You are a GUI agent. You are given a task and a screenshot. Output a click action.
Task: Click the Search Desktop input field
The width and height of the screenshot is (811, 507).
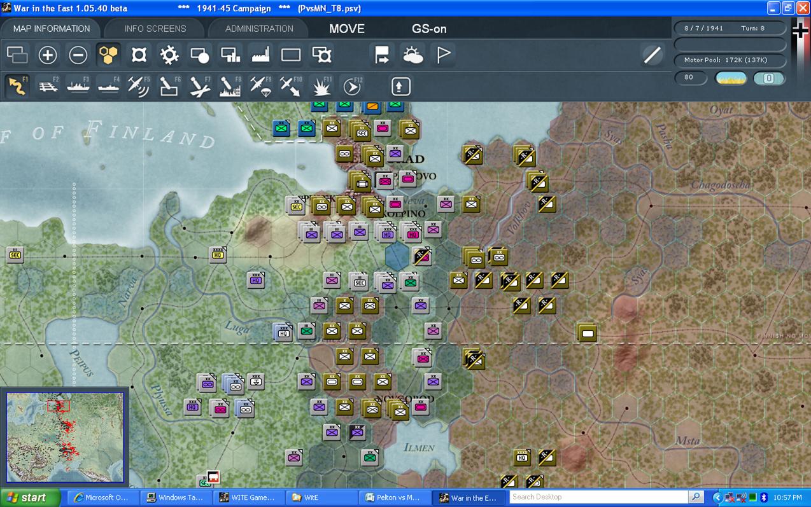click(x=598, y=497)
